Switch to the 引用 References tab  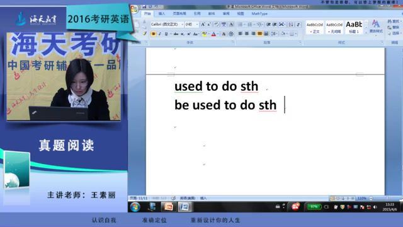pyautogui.click(x=197, y=14)
